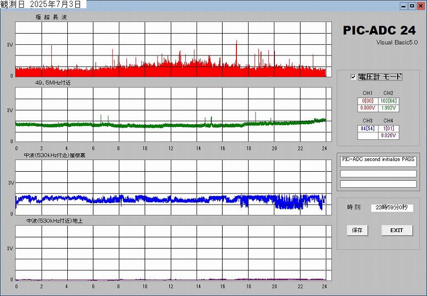Click the 3V label on the blue chart
The width and height of the screenshot is (427, 296).
pos(11,183)
